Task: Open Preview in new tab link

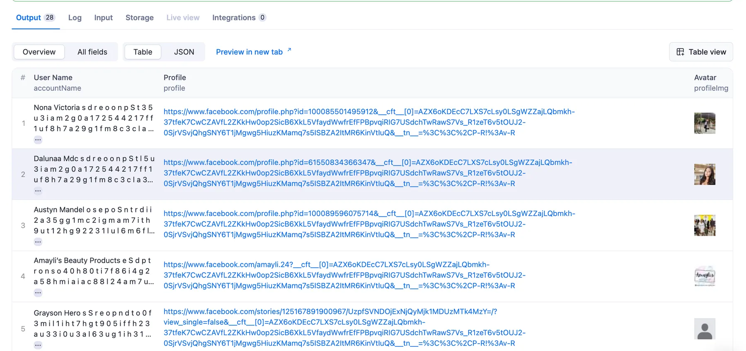Action: click(253, 52)
